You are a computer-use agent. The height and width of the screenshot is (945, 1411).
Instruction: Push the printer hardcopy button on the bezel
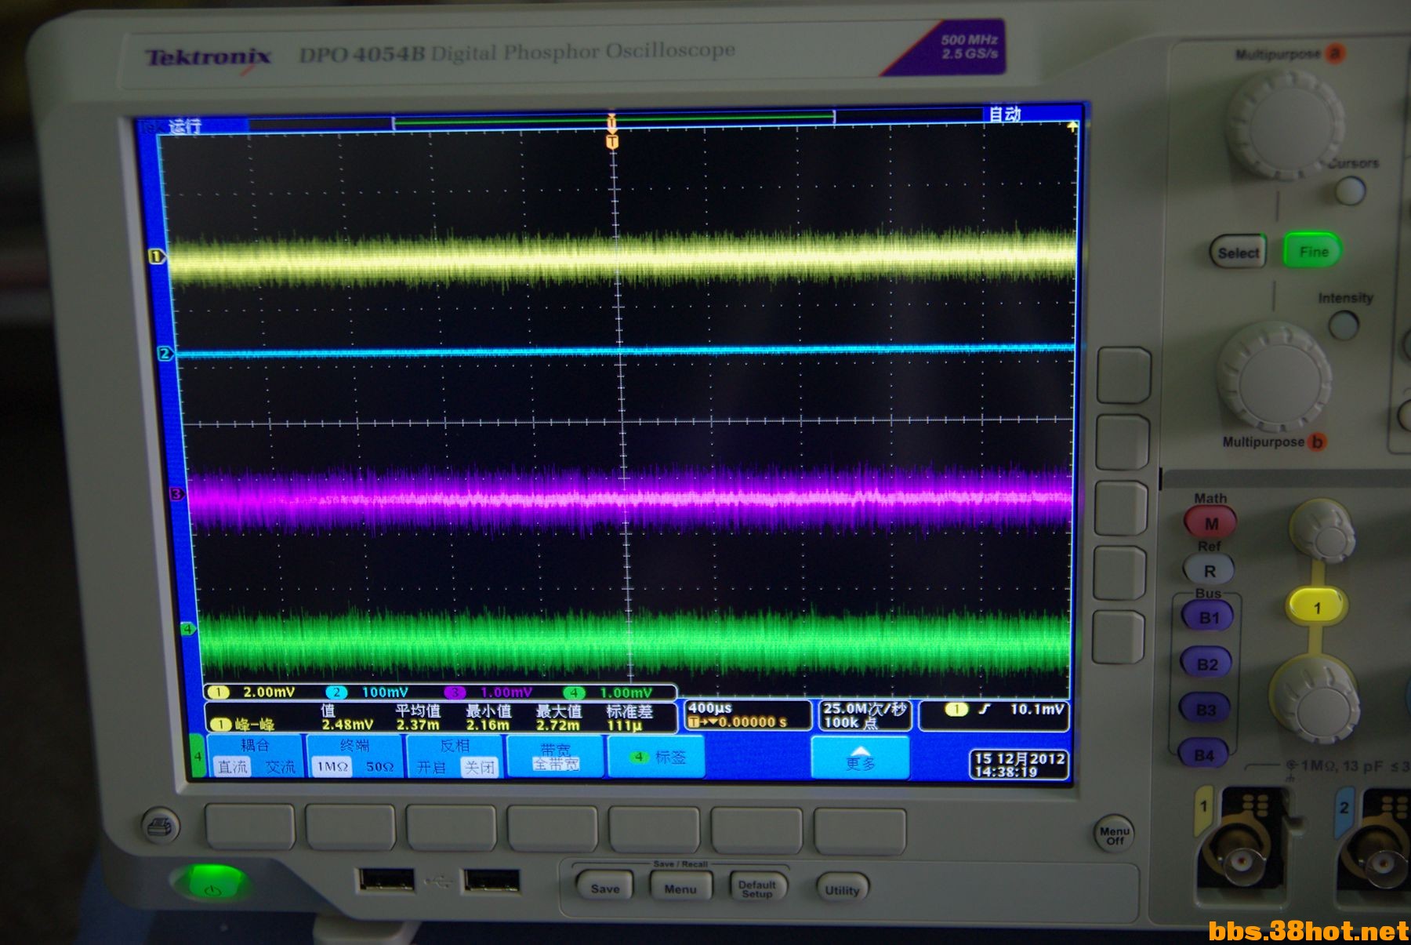coord(161,826)
